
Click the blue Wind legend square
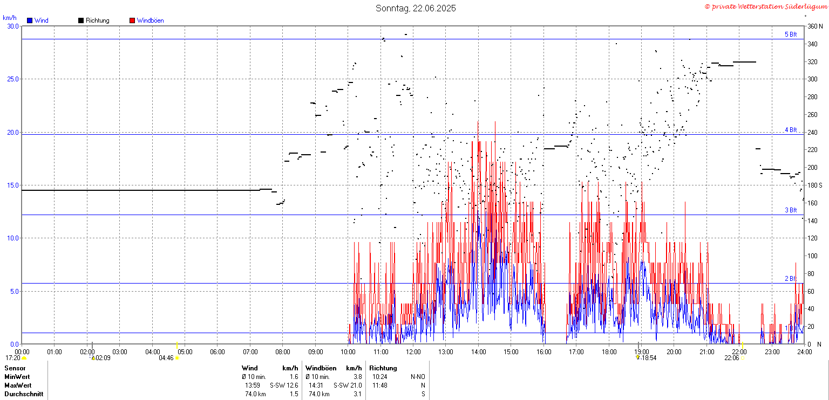pyautogui.click(x=30, y=20)
